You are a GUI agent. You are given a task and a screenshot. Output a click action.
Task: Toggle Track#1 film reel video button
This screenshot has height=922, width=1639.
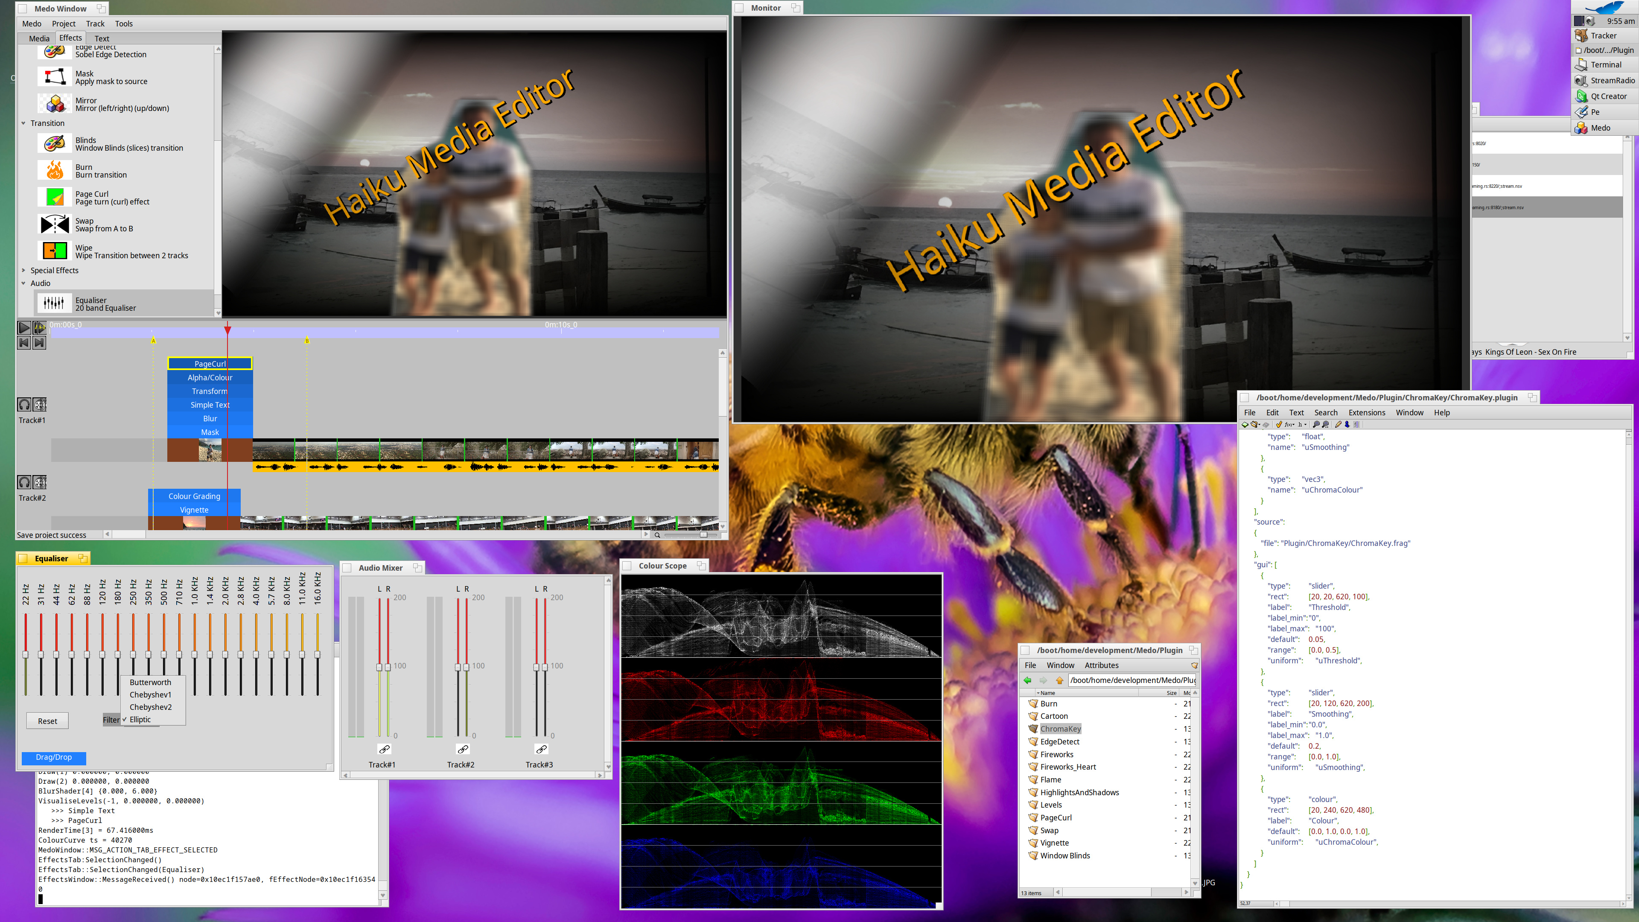click(39, 405)
